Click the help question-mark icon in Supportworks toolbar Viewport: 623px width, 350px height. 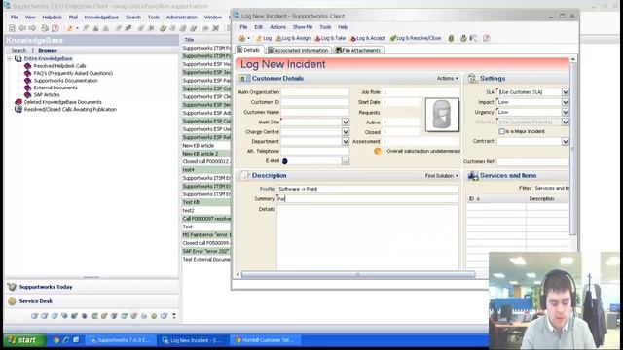(x=55, y=28)
